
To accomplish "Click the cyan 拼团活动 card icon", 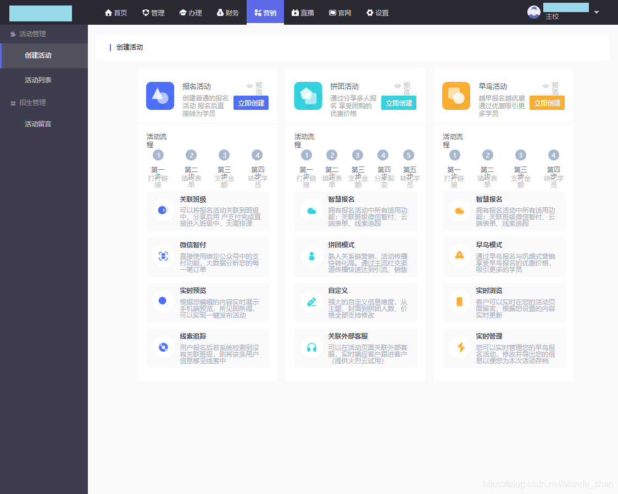I will click(308, 96).
